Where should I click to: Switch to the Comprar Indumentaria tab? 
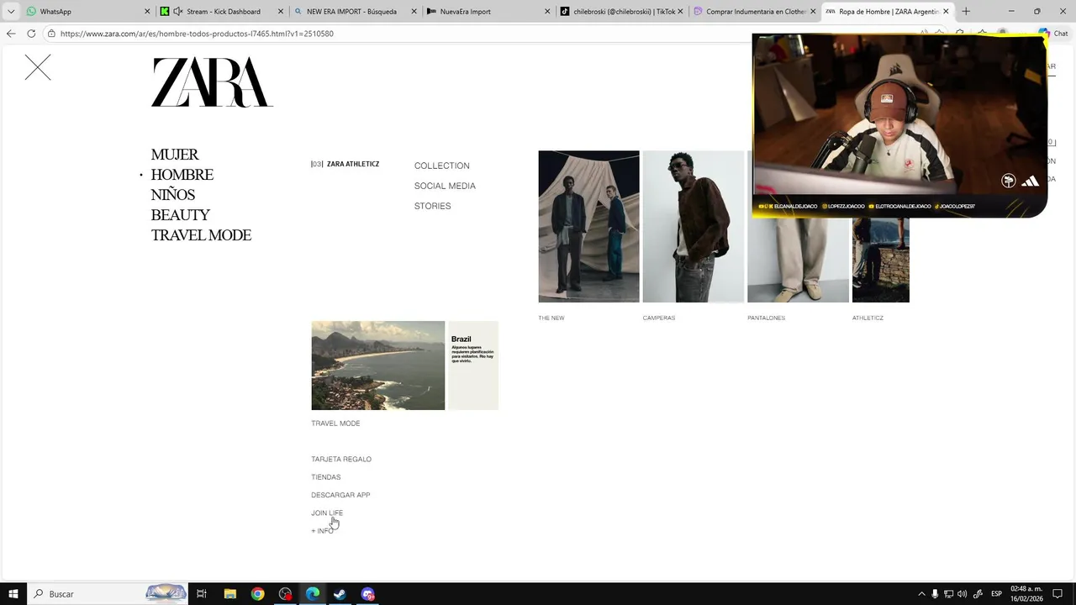tap(756, 12)
